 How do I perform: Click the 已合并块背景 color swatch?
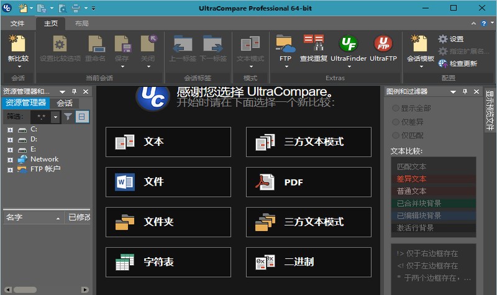(x=434, y=204)
